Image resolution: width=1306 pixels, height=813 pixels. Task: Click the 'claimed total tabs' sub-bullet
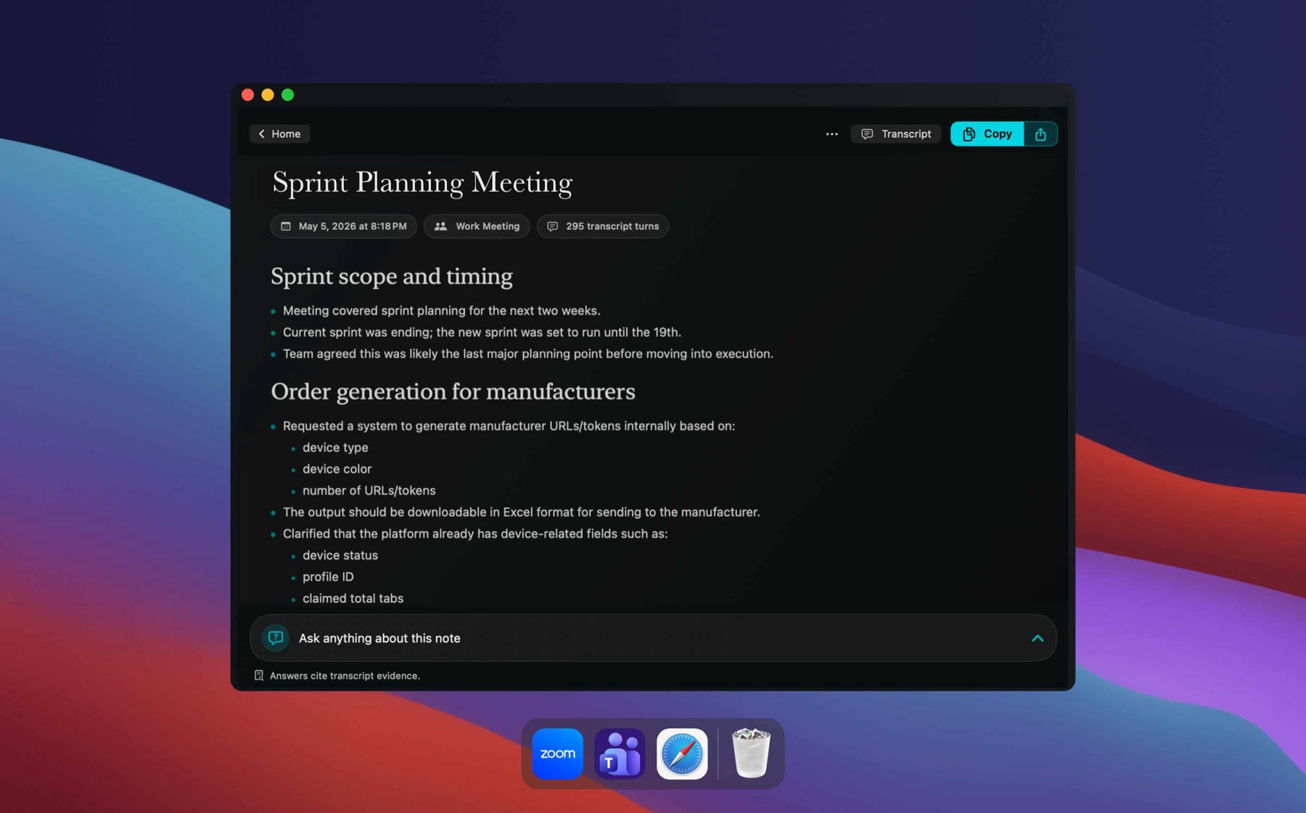pos(353,599)
